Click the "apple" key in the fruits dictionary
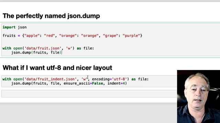 coord(32,36)
